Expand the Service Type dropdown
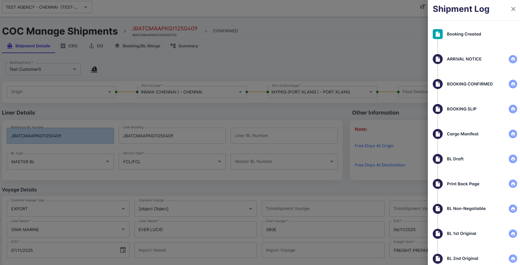 [219, 162]
